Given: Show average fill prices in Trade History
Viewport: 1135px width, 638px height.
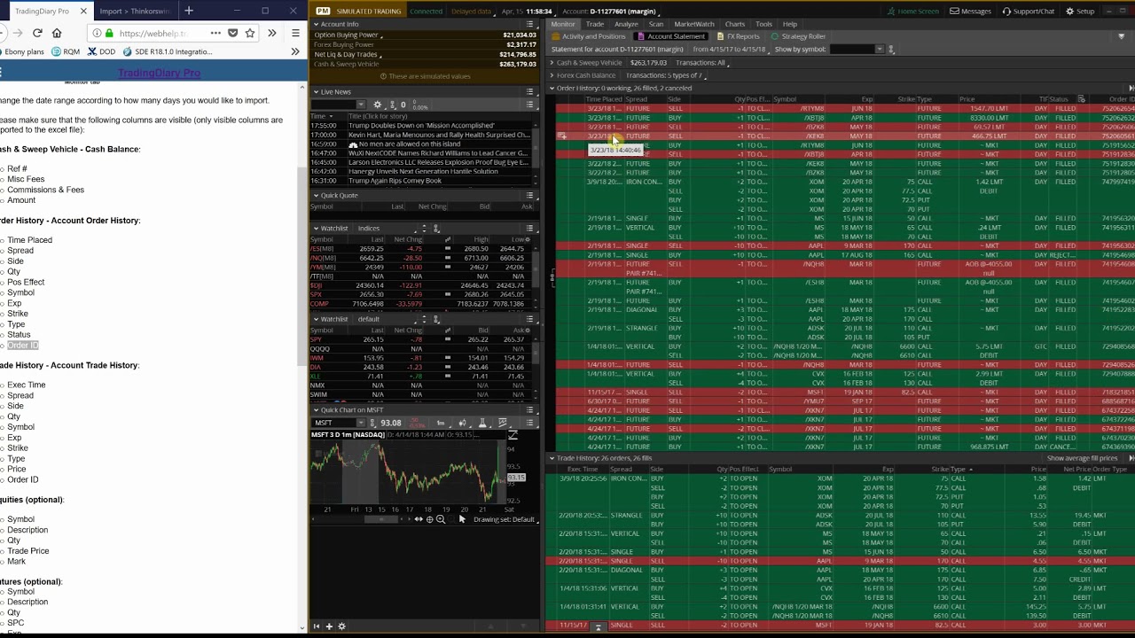Looking at the screenshot, I should pyautogui.click(x=1081, y=458).
